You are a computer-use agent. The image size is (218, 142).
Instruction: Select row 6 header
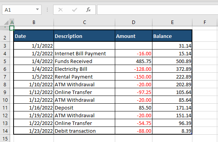[5, 69]
